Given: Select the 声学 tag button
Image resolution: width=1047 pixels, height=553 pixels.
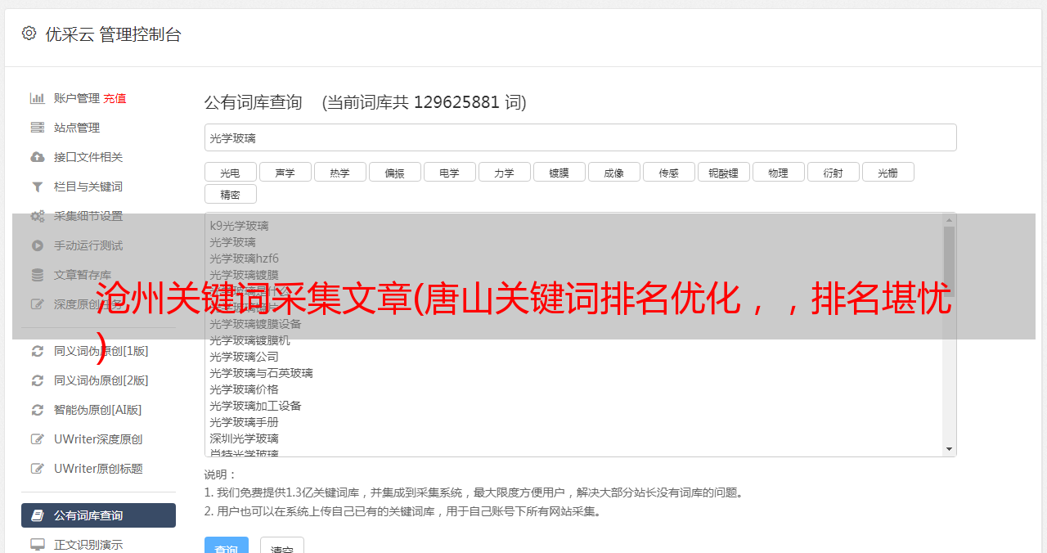Looking at the screenshot, I should tap(285, 172).
